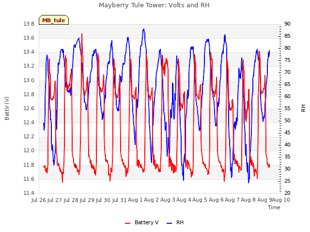Click the Jul 29 date tick label
Viewport: 310px width, 232px height.
pos(87,200)
